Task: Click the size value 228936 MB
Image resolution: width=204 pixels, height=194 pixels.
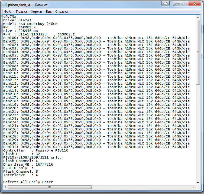Action: 28,31
